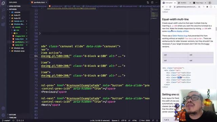Click the Port : 5500 Live Server status

tap(144, 121)
